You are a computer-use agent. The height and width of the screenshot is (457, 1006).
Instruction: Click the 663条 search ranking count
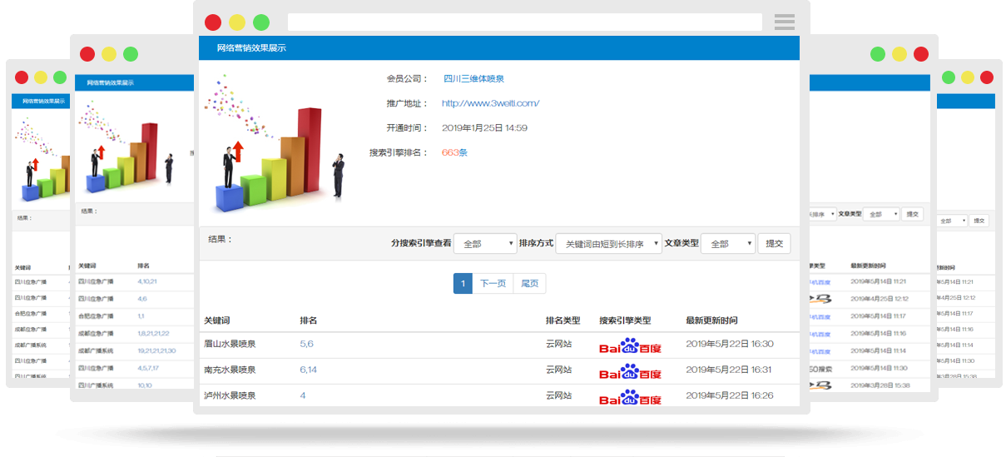[x=454, y=152]
